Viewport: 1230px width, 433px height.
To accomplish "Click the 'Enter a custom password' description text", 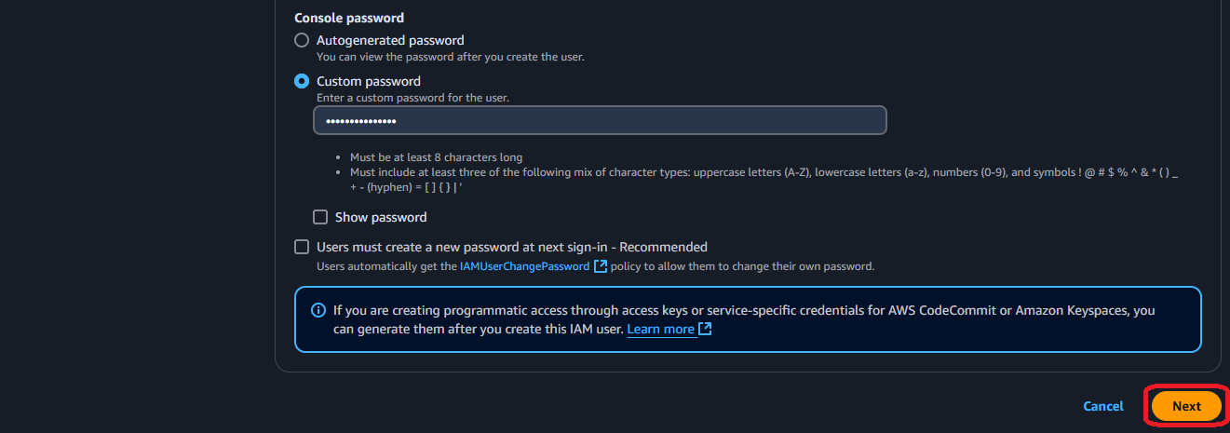I will pos(412,98).
